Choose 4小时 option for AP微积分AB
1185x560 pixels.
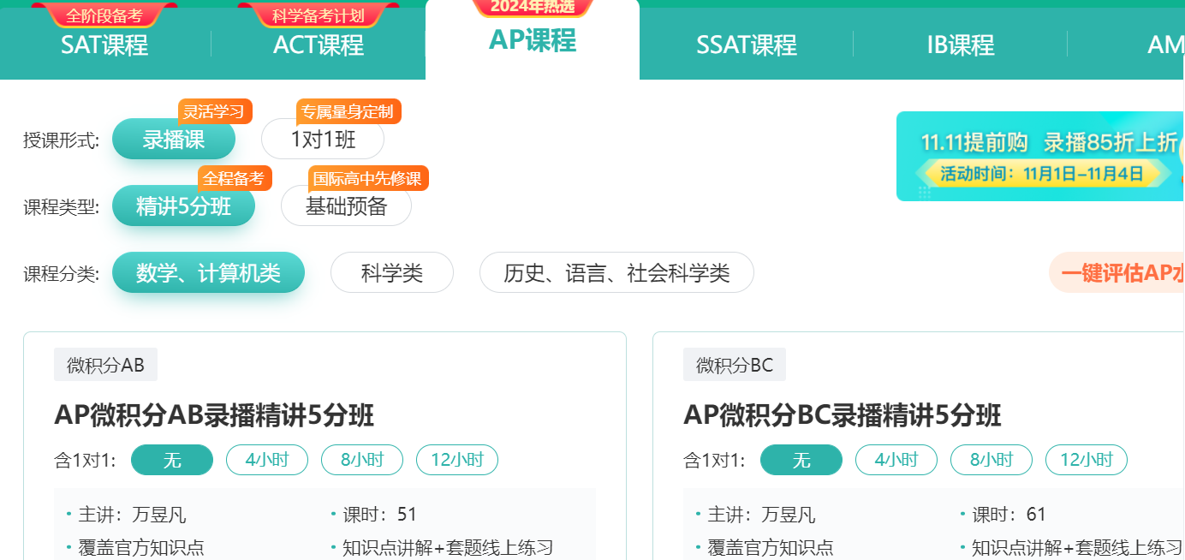click(266, 459)
